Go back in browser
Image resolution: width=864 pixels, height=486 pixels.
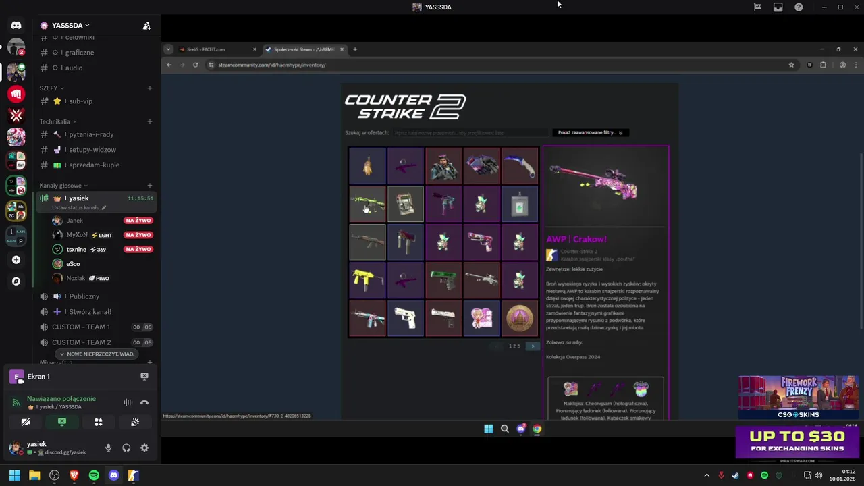pyautogui.click(x=169, y=65)
